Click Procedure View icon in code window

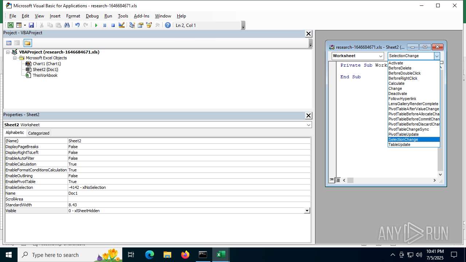coord(332,180)
